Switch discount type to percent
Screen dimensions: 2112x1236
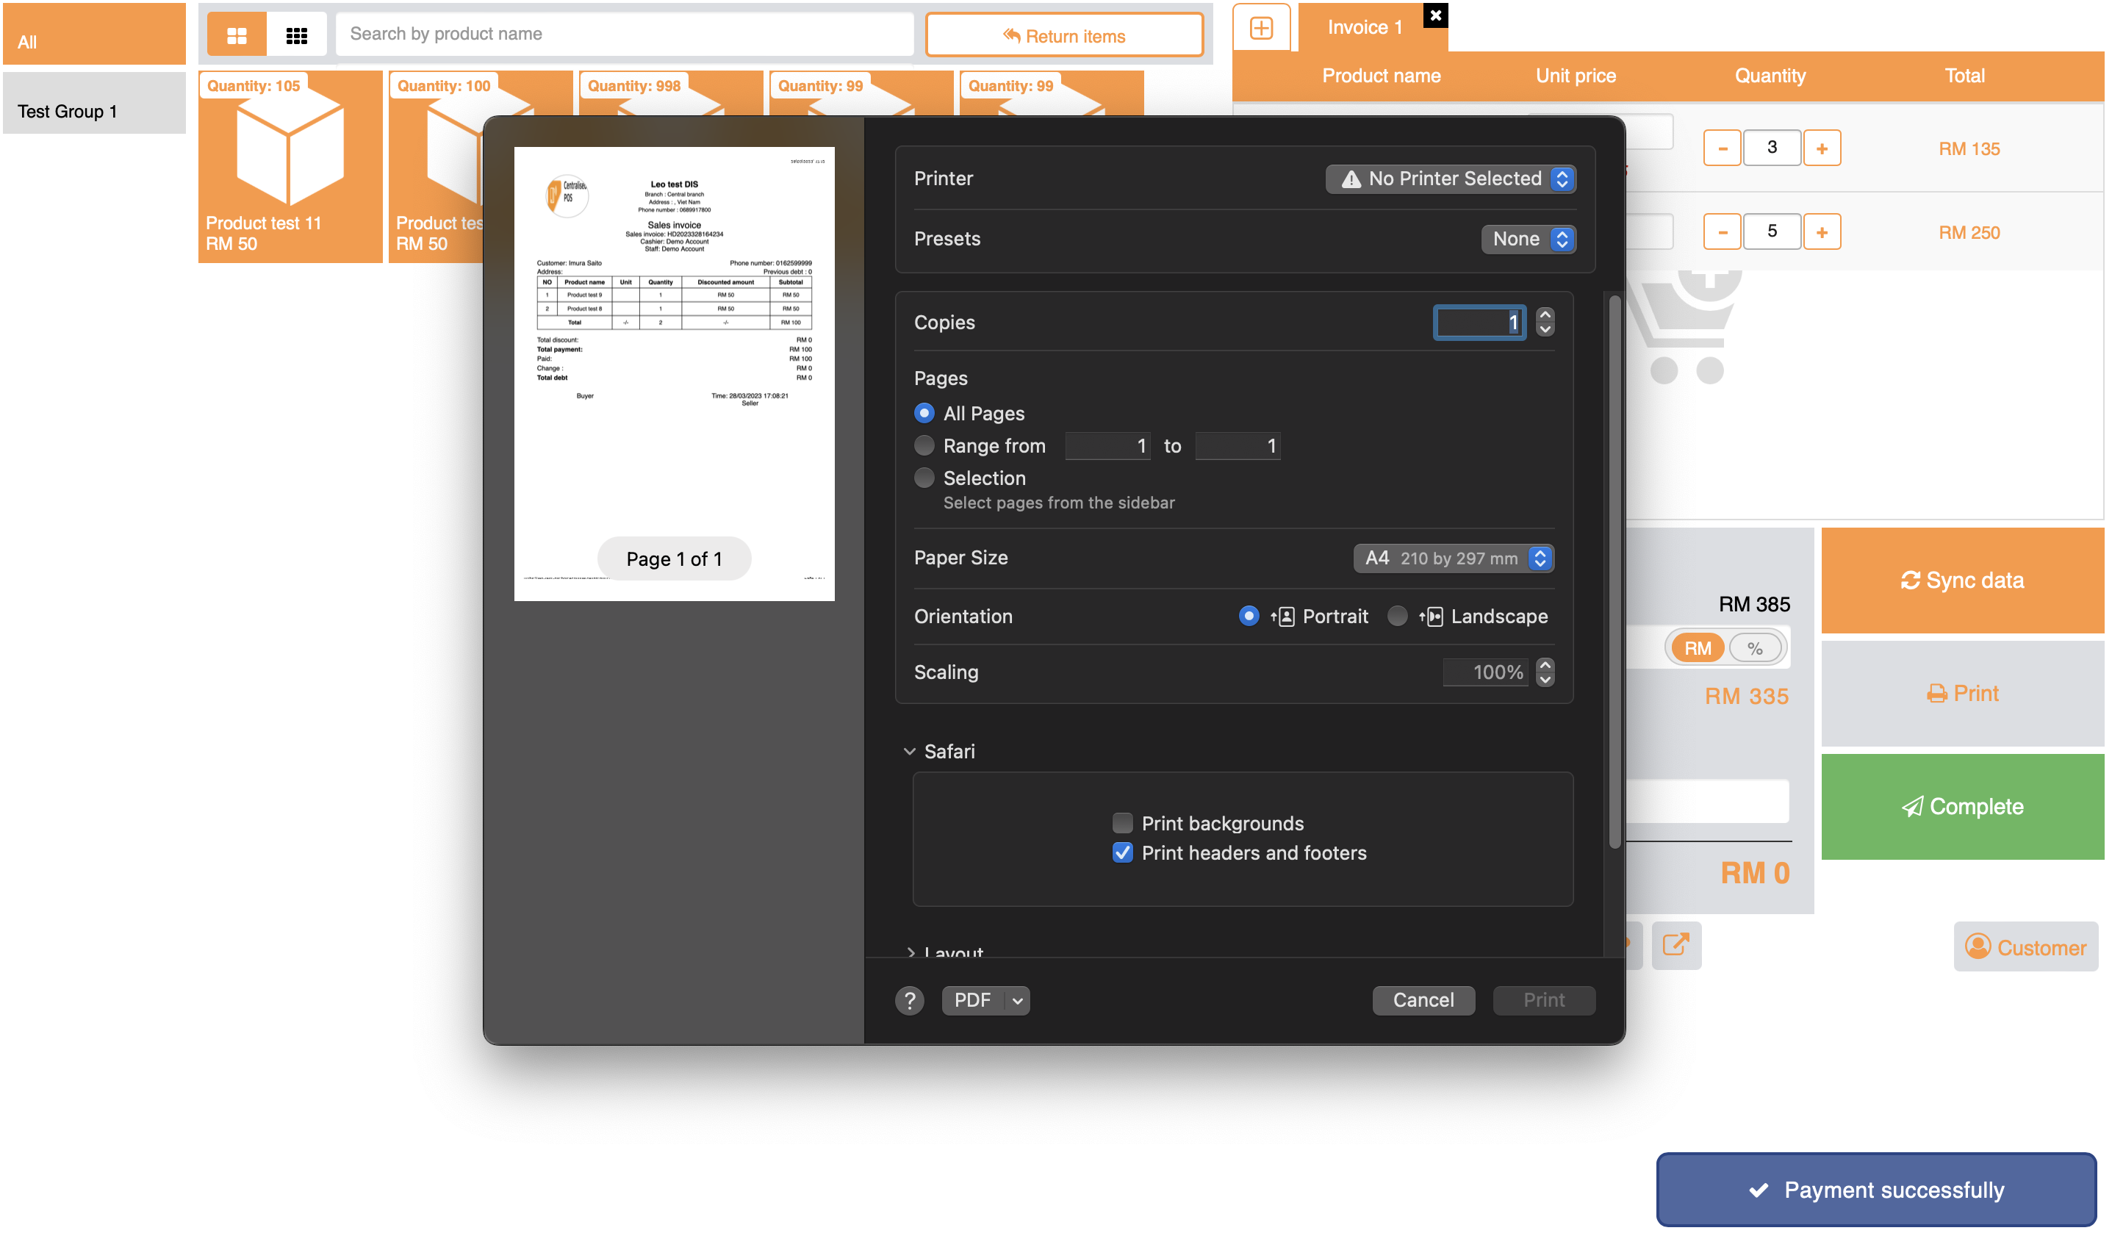1754,647
